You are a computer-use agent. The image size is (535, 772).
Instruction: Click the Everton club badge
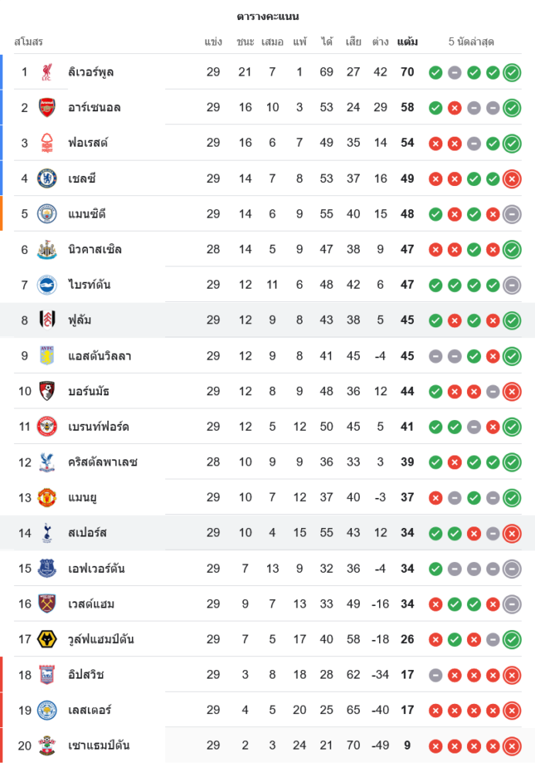coord(47,569)
